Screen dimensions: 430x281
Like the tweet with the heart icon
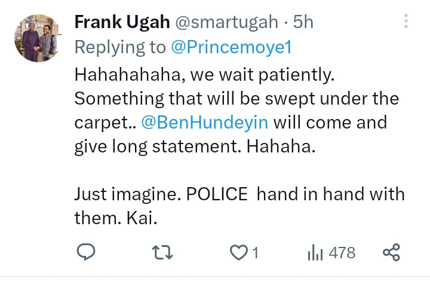(x=238, y=252)
